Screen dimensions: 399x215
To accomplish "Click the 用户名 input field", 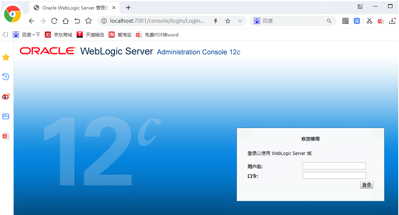I will tap(334, 166).
